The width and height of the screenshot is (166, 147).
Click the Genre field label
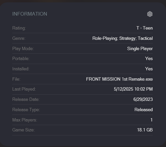coord(19,38)
